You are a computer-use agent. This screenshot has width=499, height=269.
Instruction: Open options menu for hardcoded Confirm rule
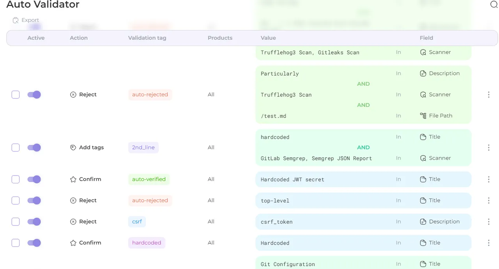pyautogui.click(x=488, y=243)
